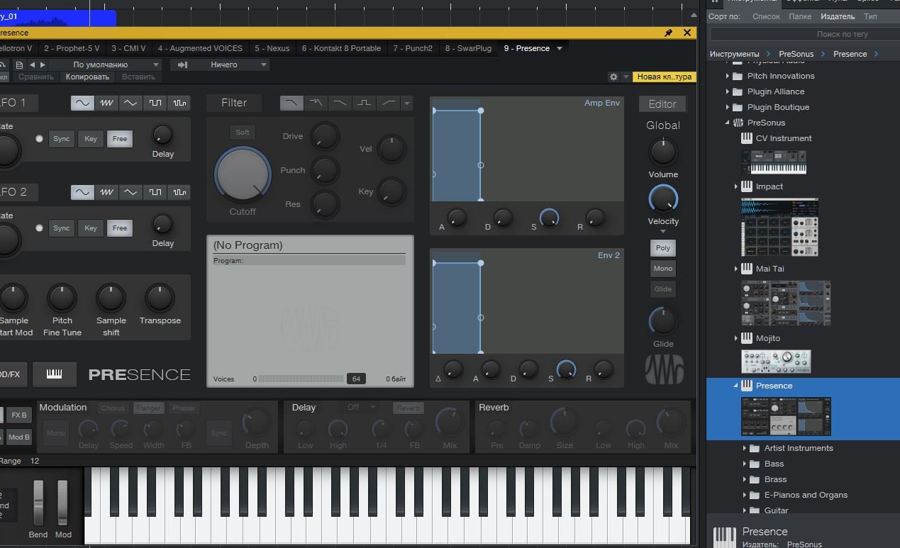The image size is (900, 548).
Task: Click the 'Сравнить' button
Action: tap(35, 77)
